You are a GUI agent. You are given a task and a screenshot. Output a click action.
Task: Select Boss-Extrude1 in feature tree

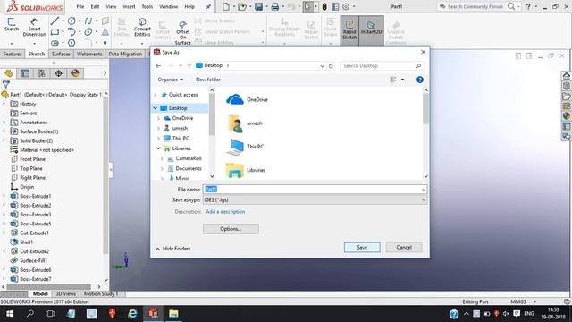(x=36, y=196)
